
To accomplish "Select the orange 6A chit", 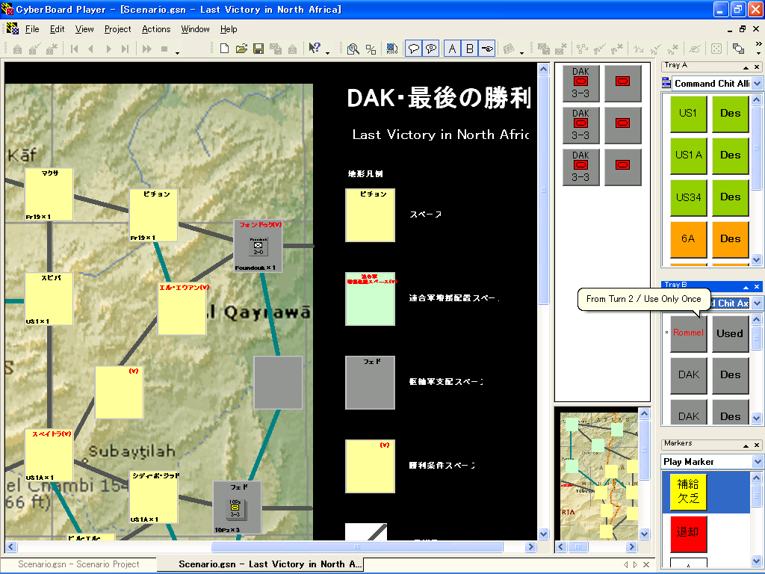I will pyautogui.click(x=688, y=240).
